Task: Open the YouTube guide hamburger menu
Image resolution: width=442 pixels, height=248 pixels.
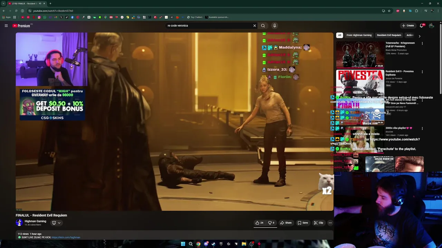Action: pyautogui.click(x=6, y=25)
